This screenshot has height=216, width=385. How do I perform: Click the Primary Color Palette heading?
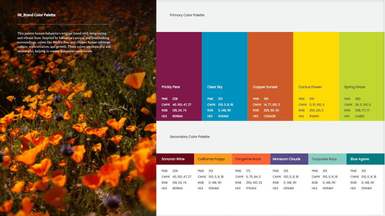[187, 15]
